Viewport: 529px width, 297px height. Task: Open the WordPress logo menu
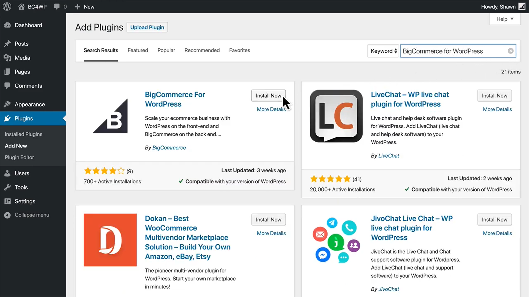tap(7, 7)
